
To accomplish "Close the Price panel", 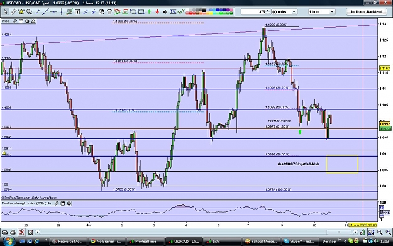I will coord(27,21).
